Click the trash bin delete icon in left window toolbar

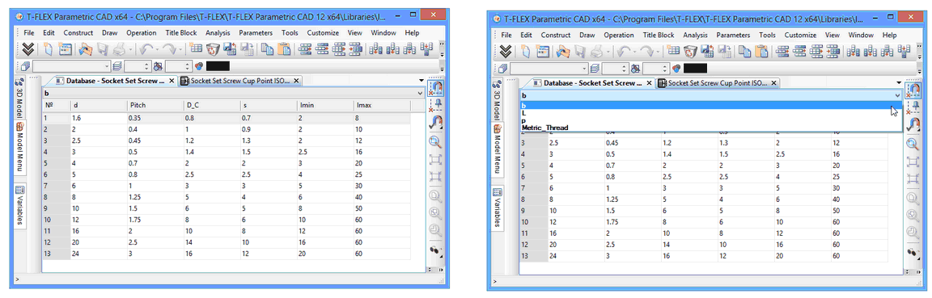(x=213, y=49)
